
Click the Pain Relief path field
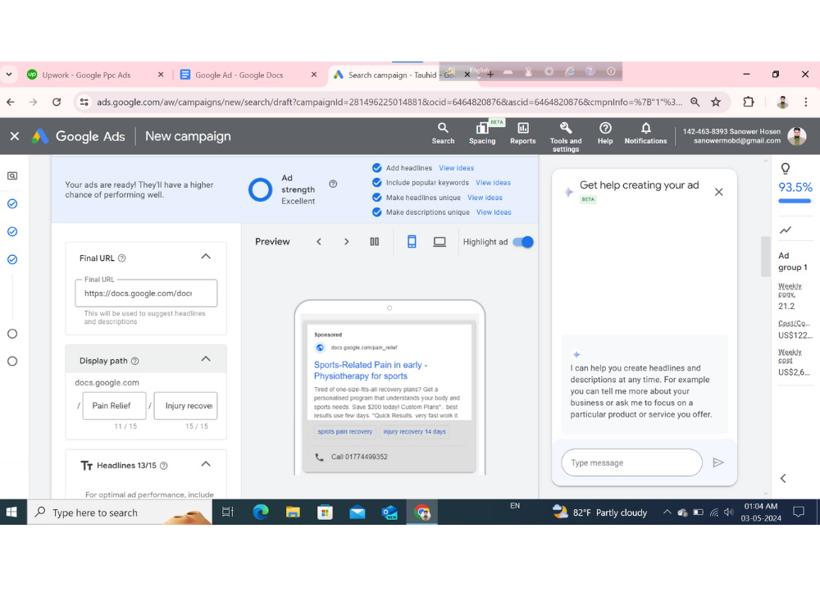coord(115,406)
